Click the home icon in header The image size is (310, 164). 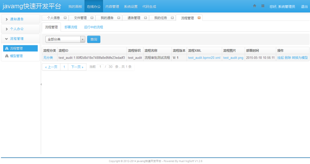click(255, 6)
